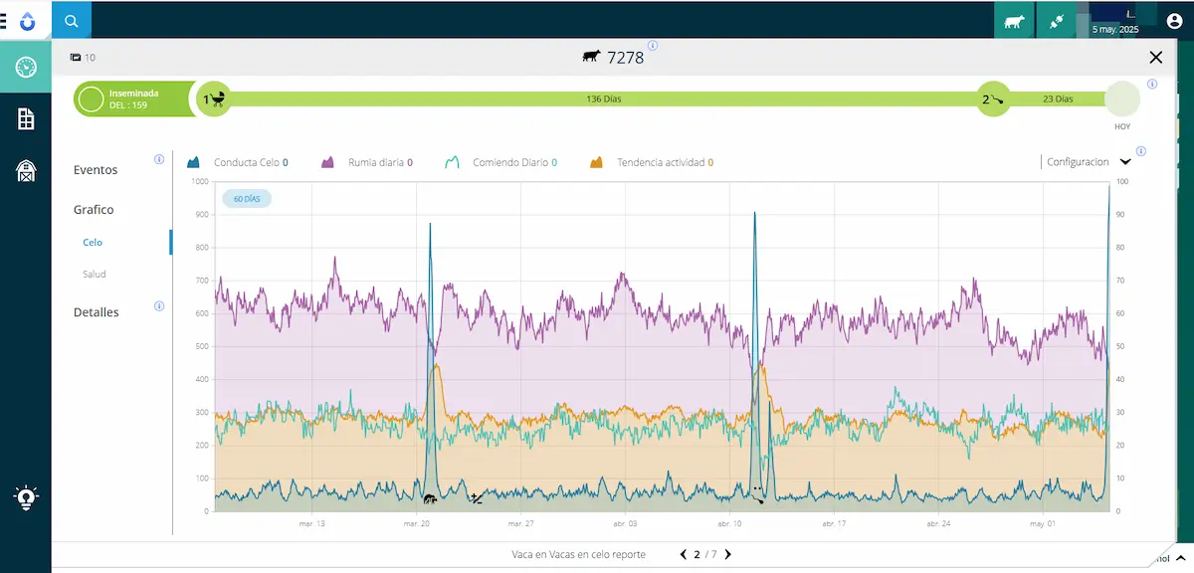Toggle Rumia diaria series in legend
Screen dimensions: 1194x573
[x=366, y=162]
